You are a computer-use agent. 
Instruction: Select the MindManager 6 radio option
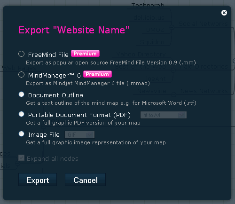[x=21, y=75]
